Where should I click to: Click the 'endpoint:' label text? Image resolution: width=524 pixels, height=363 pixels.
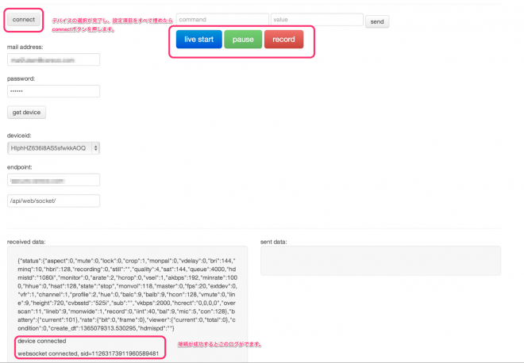click(20, 167)
